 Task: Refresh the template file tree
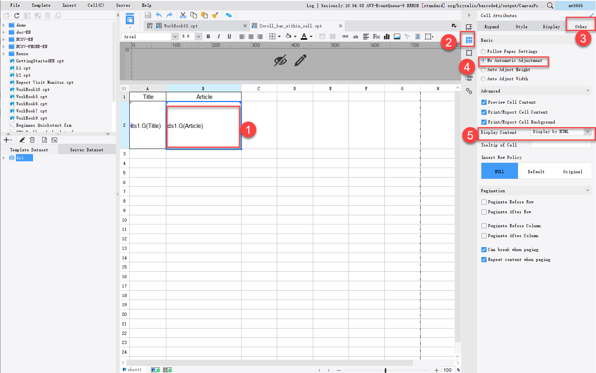pos(17,15)
